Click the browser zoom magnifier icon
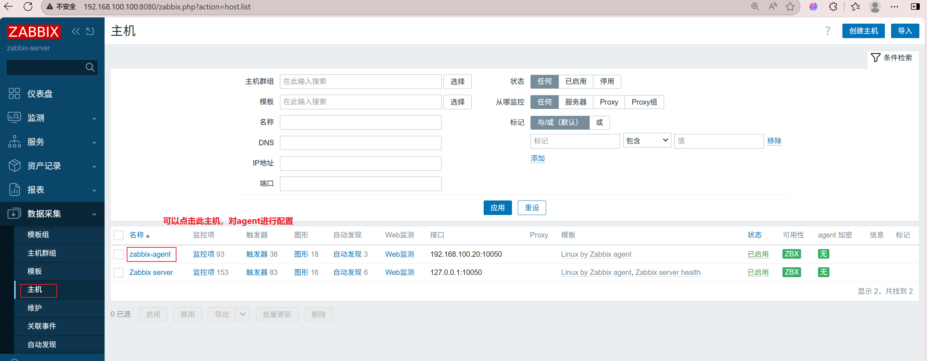Viewport: 927px width, 361px height. coord(755,7)
